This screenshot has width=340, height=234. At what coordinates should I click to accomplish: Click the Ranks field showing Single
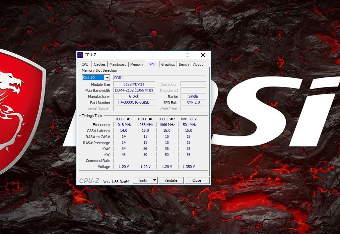193,96
